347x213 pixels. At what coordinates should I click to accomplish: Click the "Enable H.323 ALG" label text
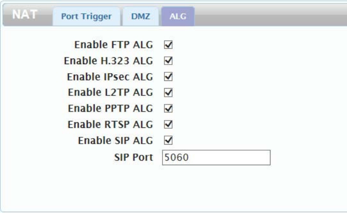(x=109, y=61)
